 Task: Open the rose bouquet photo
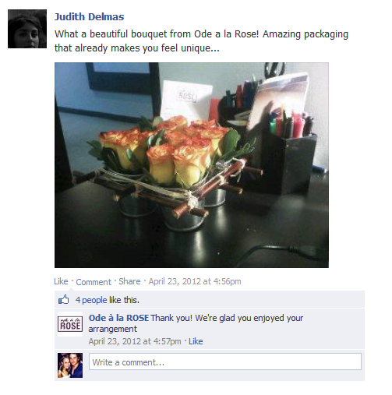pyautogui.click(x=192, y=165)
